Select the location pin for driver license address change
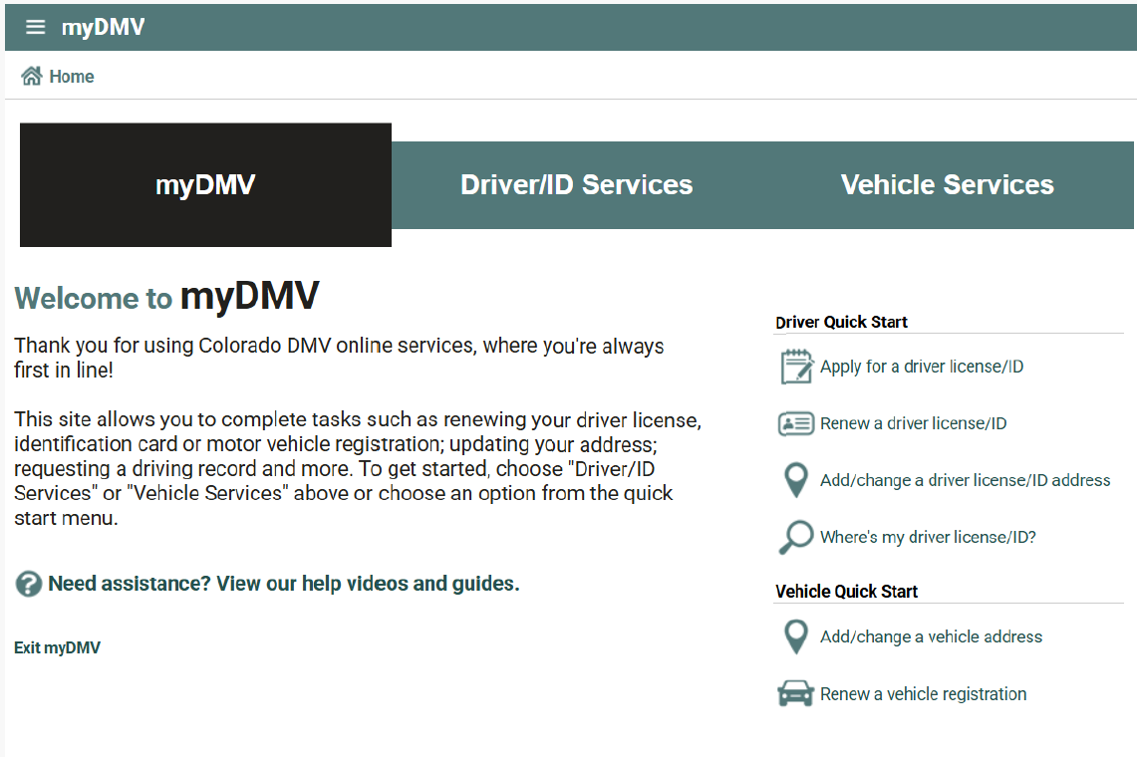 (x=794, y=480)
